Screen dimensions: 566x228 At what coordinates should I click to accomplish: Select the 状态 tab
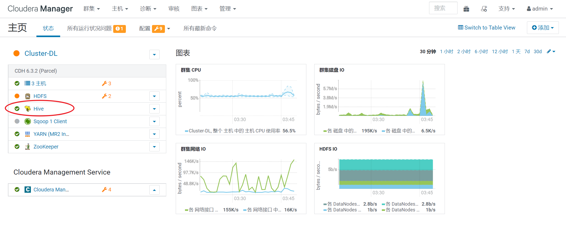click(x=48, y=28)
